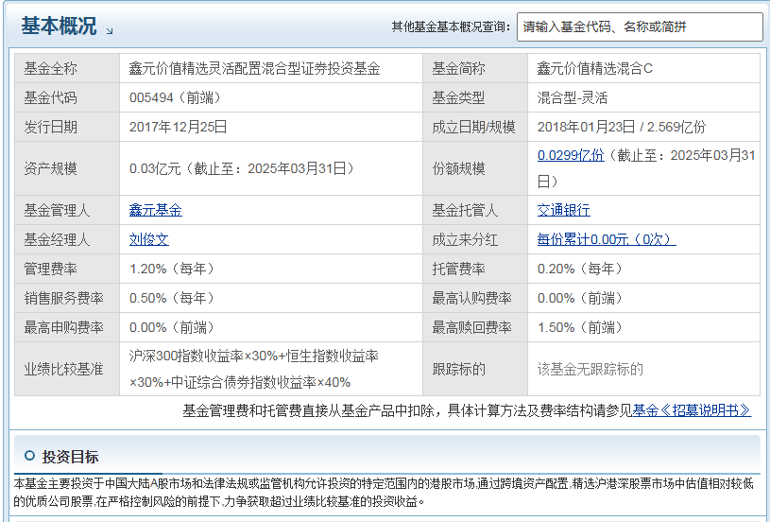Image resolution: width=770 pixels, height=522 pixels.
Task: Select the 份额规模 label cell
Action: click(x=475, y=168)
